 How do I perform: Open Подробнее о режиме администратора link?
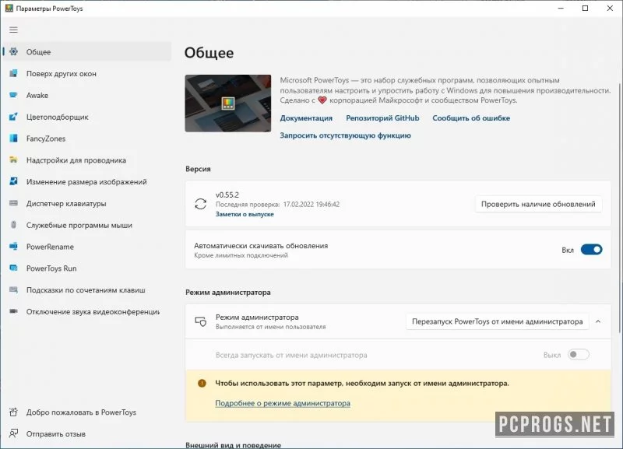(x=283, y=403)
